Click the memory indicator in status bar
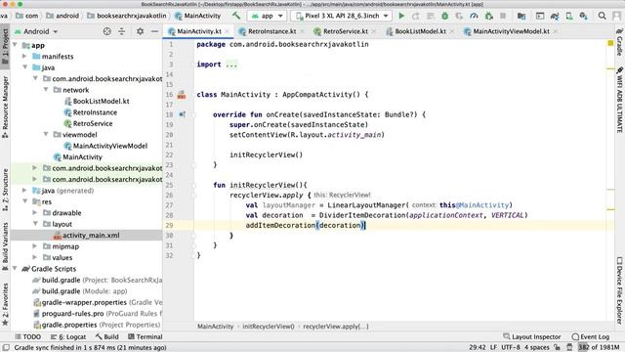625x352 pixels. 599,347
